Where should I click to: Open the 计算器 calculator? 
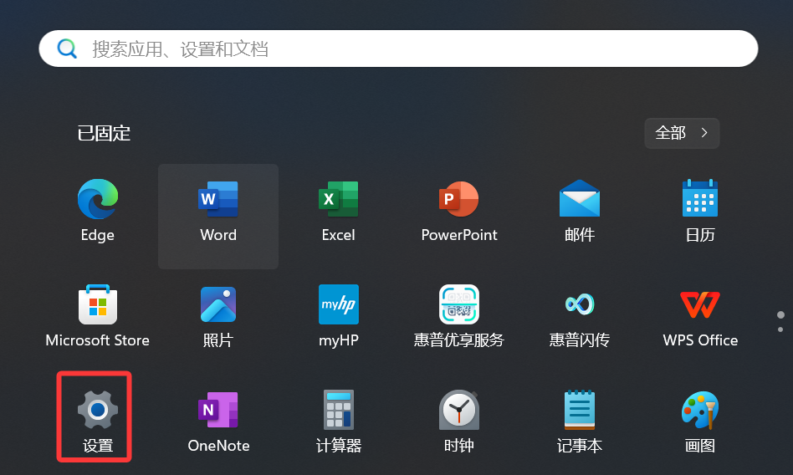click(x=338, y=421)
